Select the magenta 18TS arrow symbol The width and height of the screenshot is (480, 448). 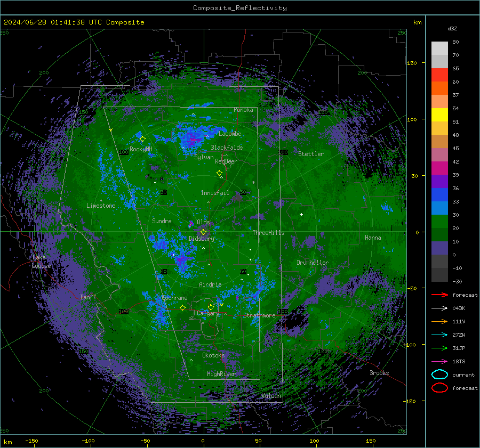point(439,362)
